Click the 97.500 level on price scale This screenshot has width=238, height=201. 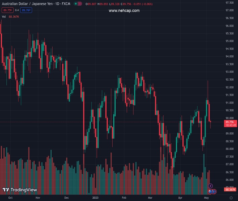pos(230,3)
